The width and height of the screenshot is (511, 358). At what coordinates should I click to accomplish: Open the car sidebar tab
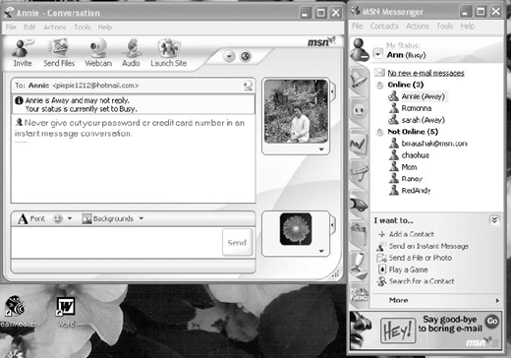coord(360,204)
